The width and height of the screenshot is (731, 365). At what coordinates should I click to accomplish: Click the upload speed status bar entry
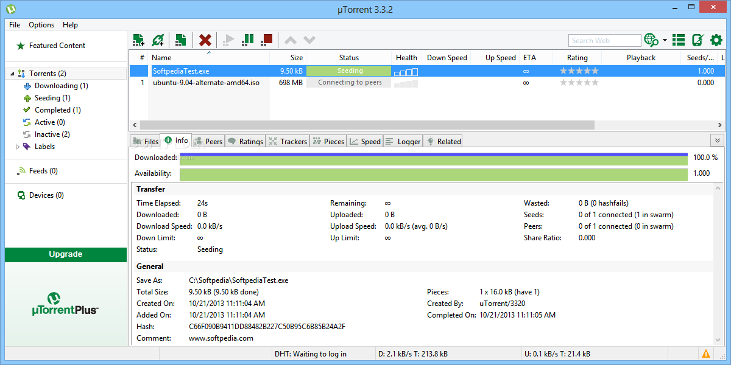[557, 353]
